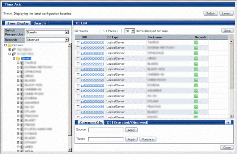Save the CI List
The image size is (237, 154).
pyautogui.click(x=227, y=30)
